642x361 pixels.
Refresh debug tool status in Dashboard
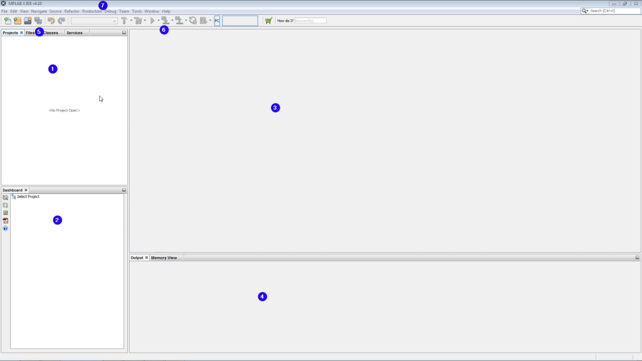[5, 205]
